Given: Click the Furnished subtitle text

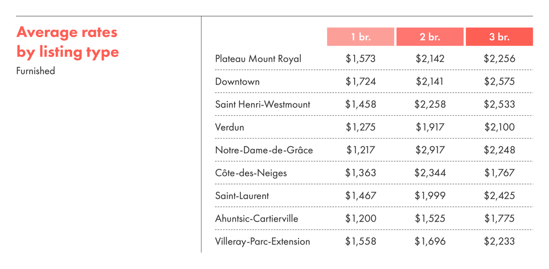Looking at the screenshot, I should pos(36,71).
